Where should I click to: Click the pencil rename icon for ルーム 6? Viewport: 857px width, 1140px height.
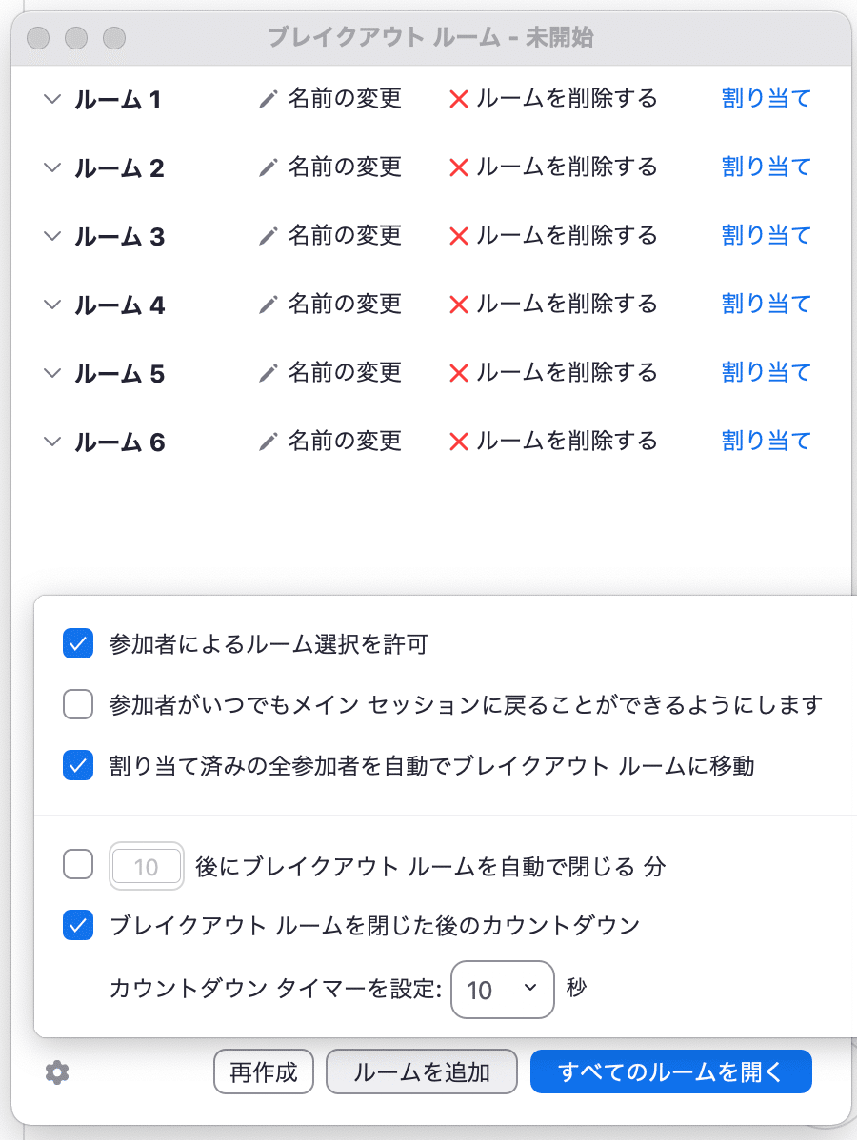point(269,442)
